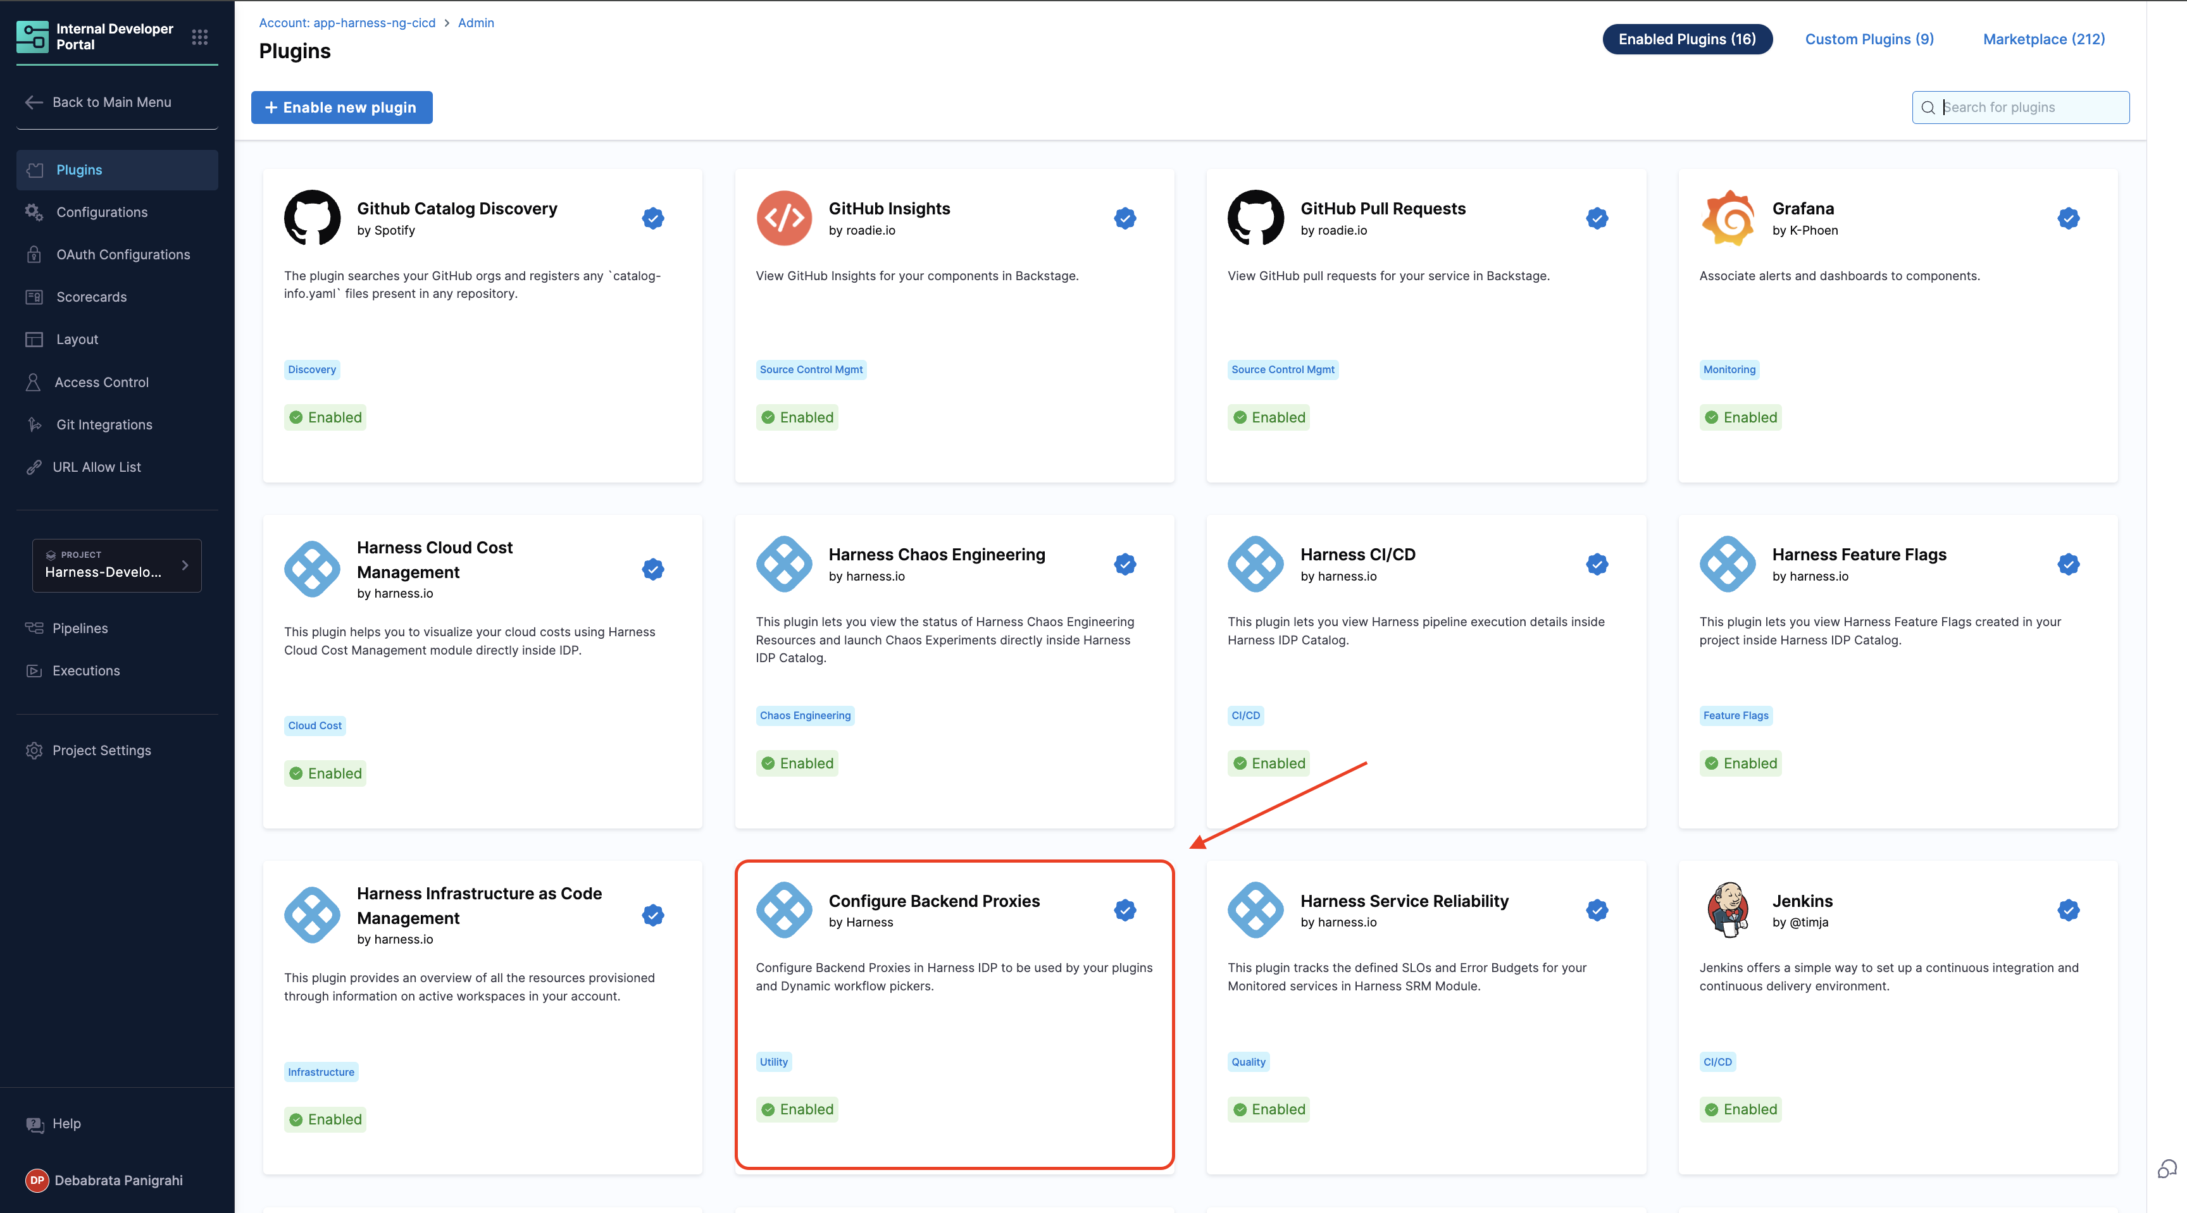Click the Search for plugins field
This screenshot has height=1213, width=2187.
pyautogui.click(x=2029, y=108)
